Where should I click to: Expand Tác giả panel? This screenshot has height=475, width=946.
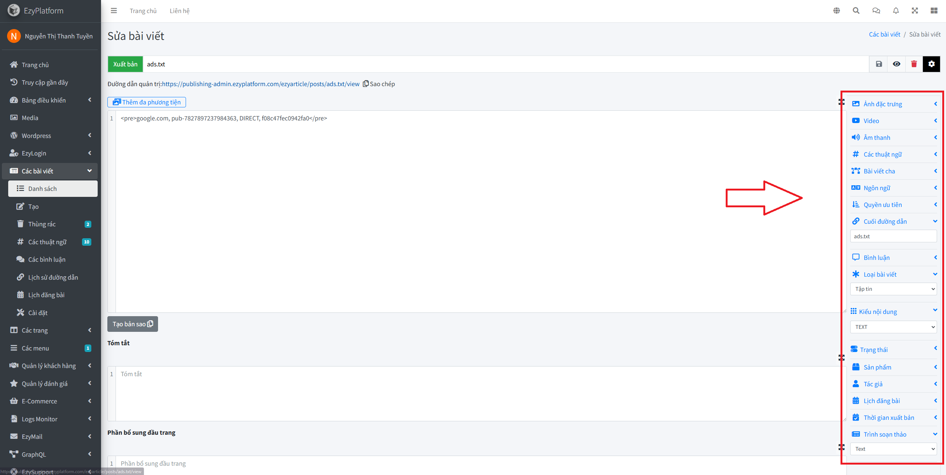(x=894, y=384)
